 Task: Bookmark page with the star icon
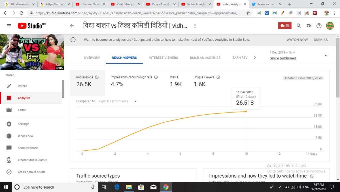248,13
